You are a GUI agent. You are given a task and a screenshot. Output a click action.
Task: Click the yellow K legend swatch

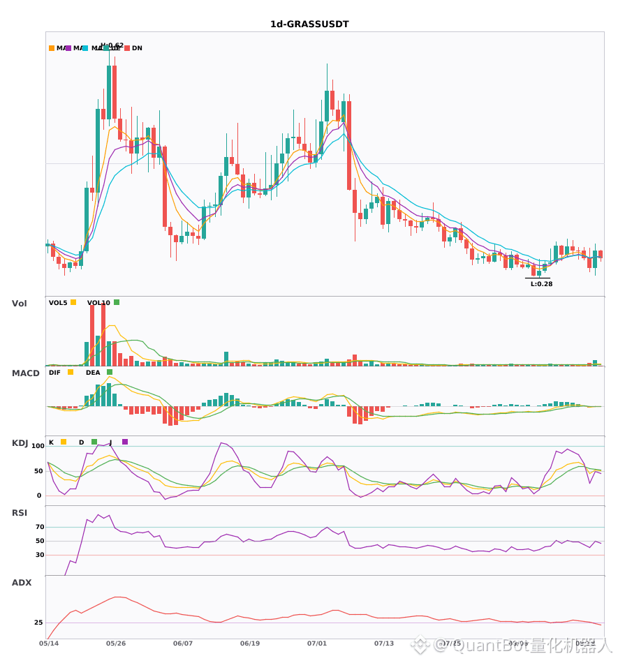[x=64, y=442]
